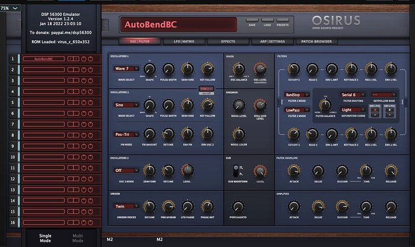Click the second round knob on part 1 row

click(x=90, y=59)
